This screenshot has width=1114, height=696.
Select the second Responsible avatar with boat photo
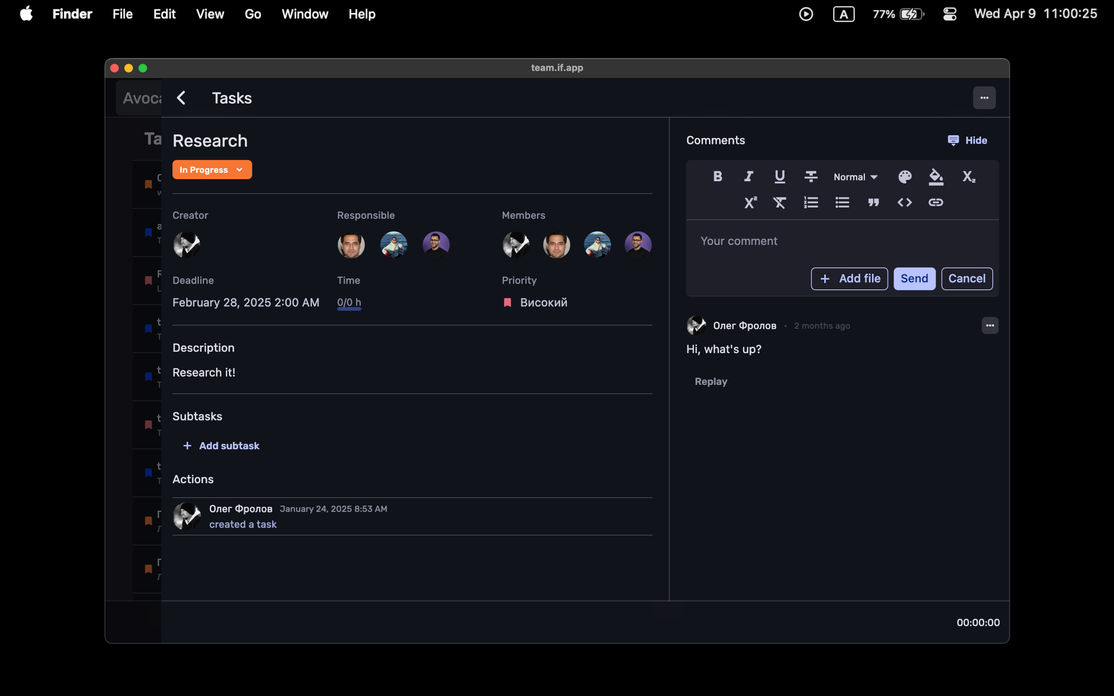coord(393,244)
